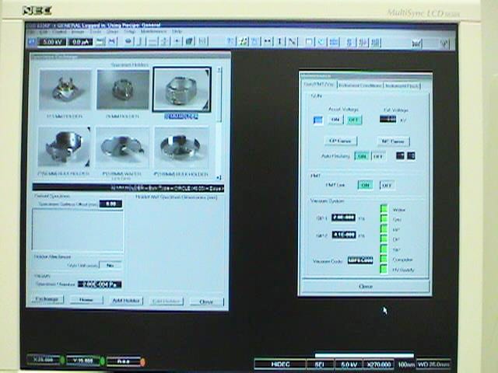Select the first holder thumbnail with pronged clamp

(65, 90)
